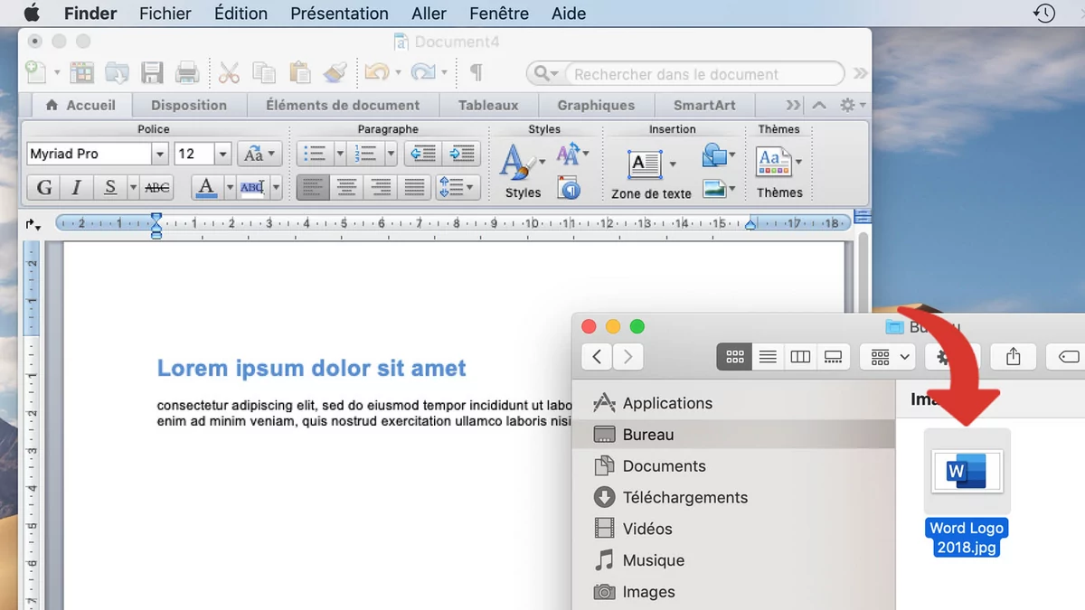
Task: Open the template gallery icon in Word
Action: 82,72
